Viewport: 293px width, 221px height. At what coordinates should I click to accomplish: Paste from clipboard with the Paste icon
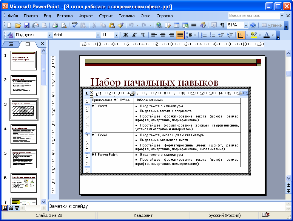click(111, 25)
